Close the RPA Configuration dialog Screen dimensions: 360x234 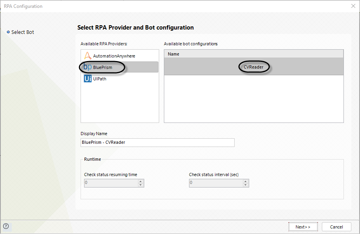click(x=353, y=6)
